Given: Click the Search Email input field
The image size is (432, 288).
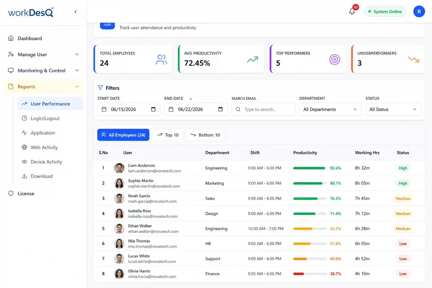Looking at the screenshot, I should tap(263, 109).
